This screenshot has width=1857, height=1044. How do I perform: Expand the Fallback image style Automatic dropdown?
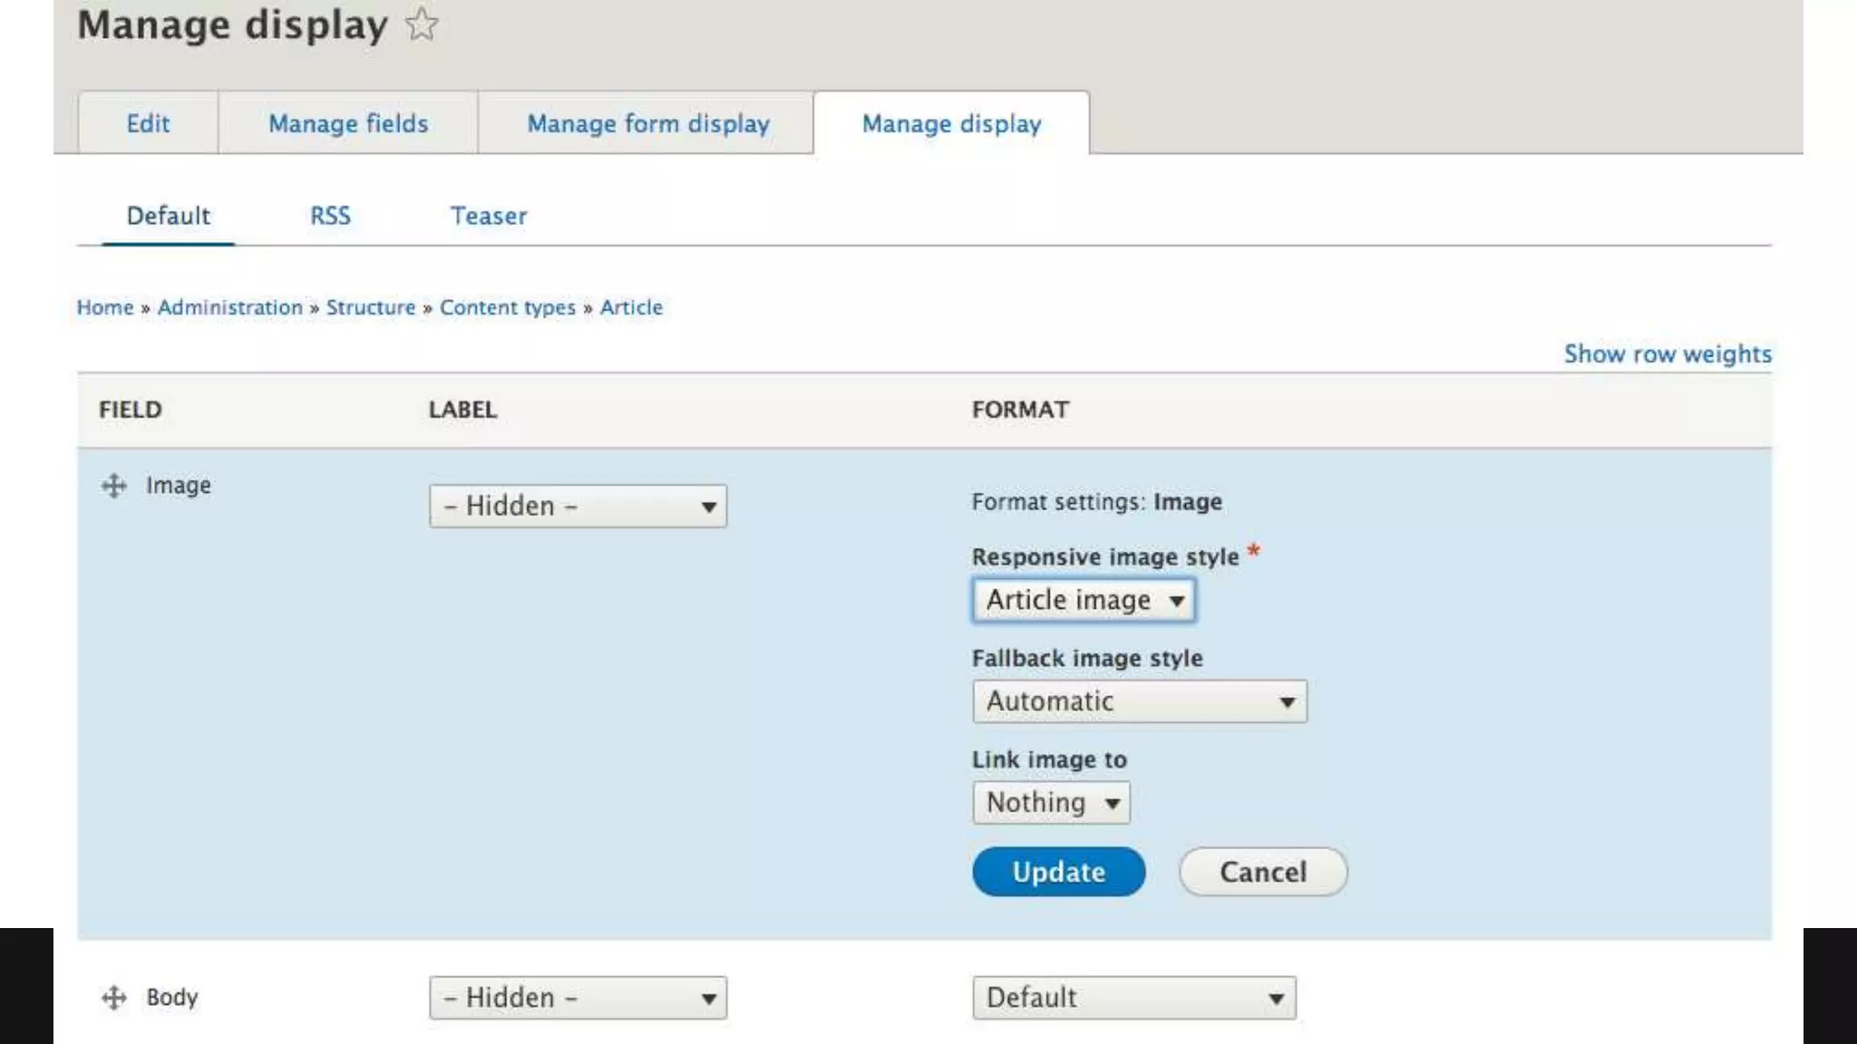1139,701
